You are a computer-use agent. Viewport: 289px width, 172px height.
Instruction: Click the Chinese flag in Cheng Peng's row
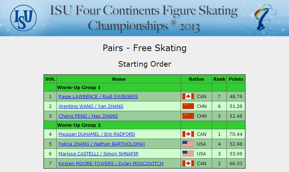pos(188,116)
